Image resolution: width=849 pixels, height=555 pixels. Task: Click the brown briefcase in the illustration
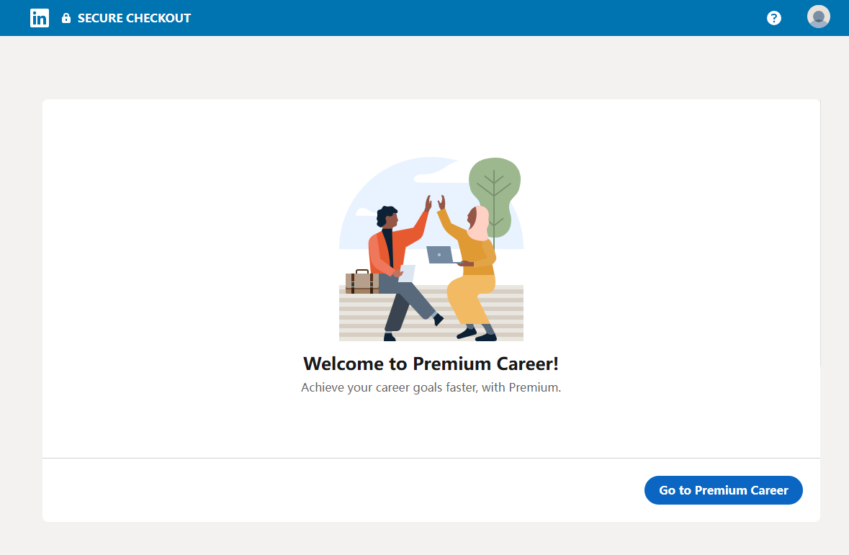click(x=361, y=282)
